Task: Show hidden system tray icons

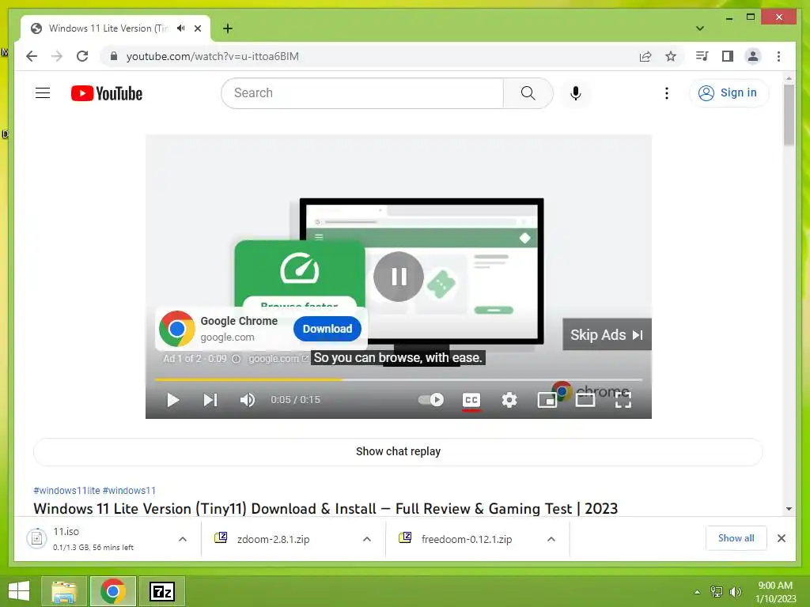Action: [698, 591]
